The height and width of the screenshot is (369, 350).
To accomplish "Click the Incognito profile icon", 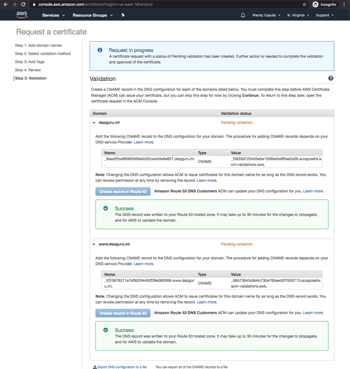I will [315, 4].
